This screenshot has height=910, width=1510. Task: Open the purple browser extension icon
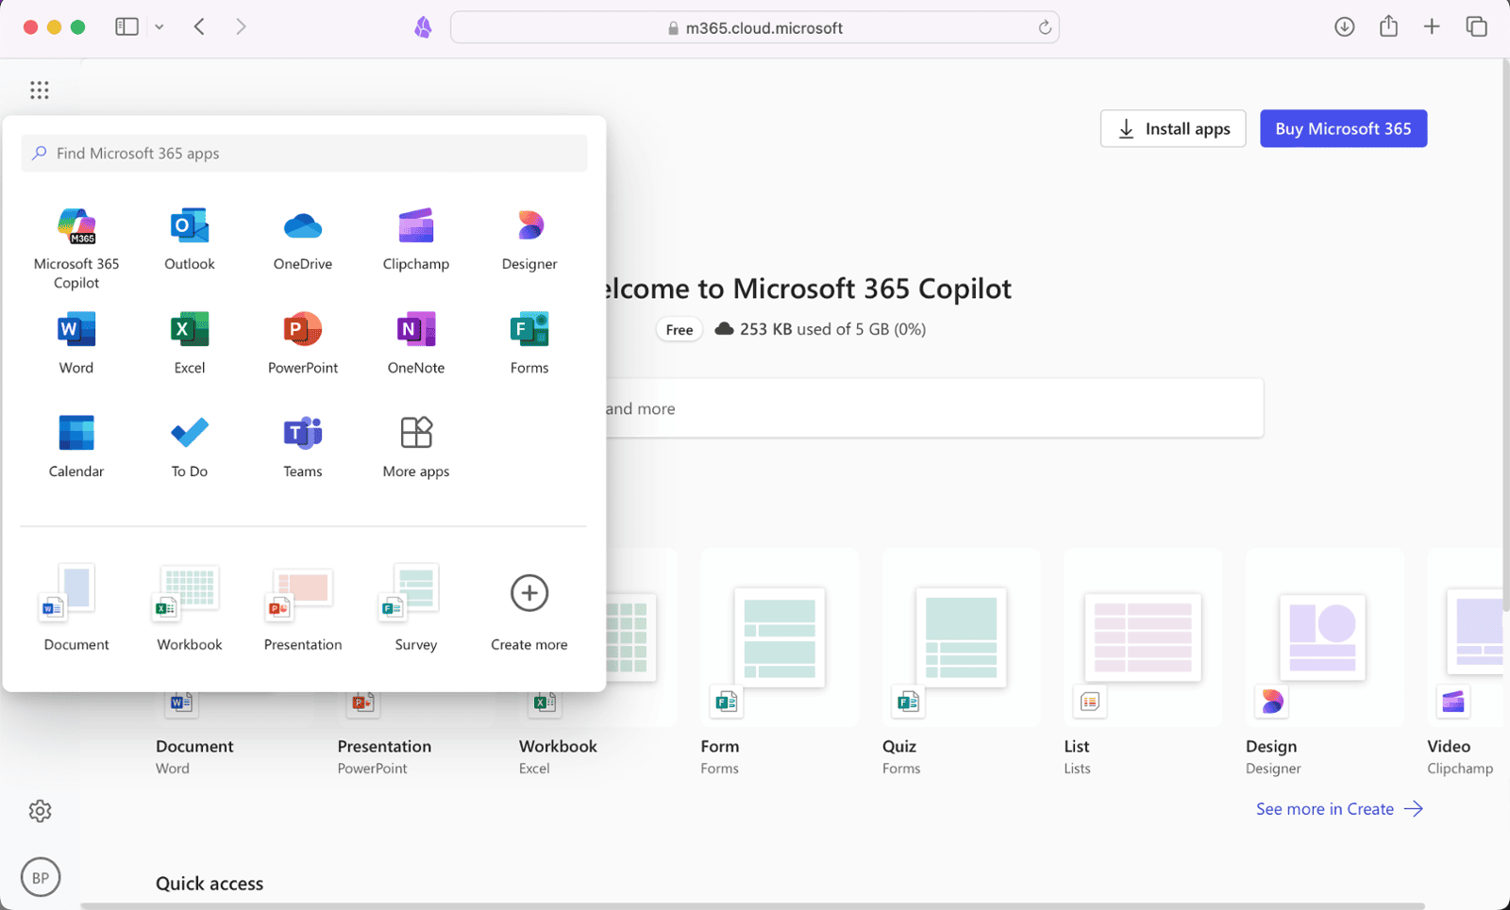tap(423, 27)
